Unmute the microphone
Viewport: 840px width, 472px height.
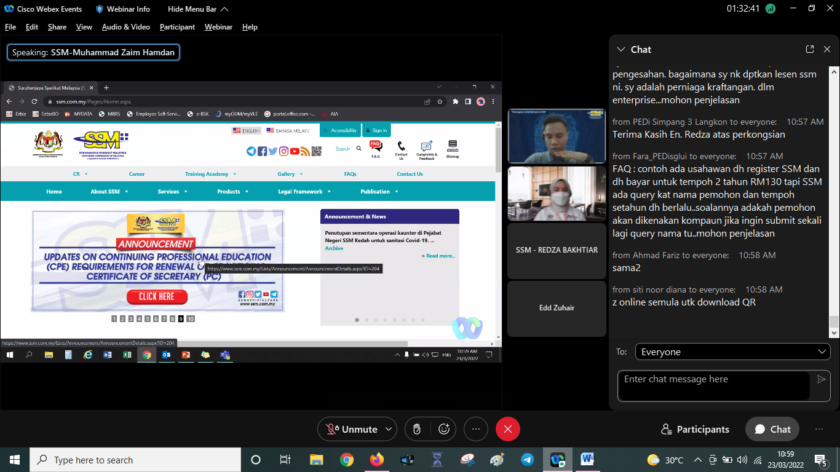click(x=352, y=429)
